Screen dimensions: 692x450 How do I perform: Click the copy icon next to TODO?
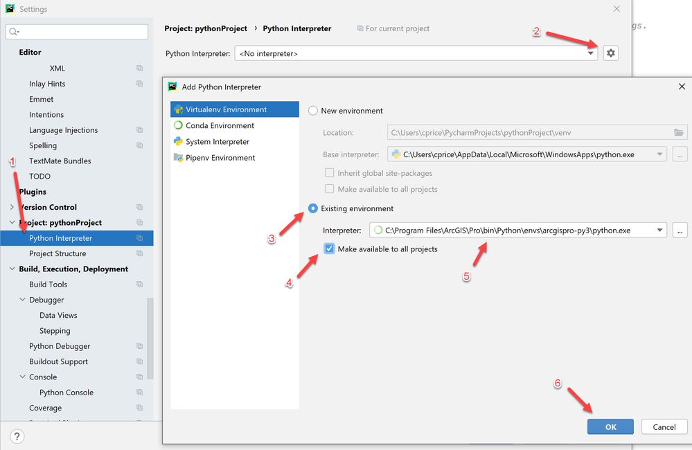coord(139,176)
